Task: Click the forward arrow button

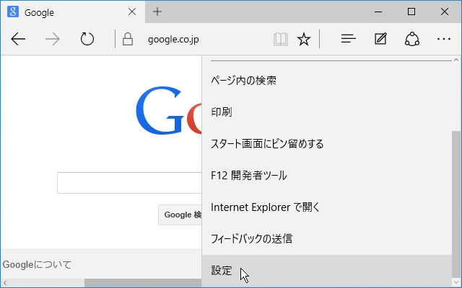Action: [x=53, y=39]
